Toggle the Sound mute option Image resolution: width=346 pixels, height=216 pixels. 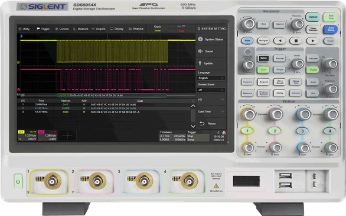[x=211, y=51]
